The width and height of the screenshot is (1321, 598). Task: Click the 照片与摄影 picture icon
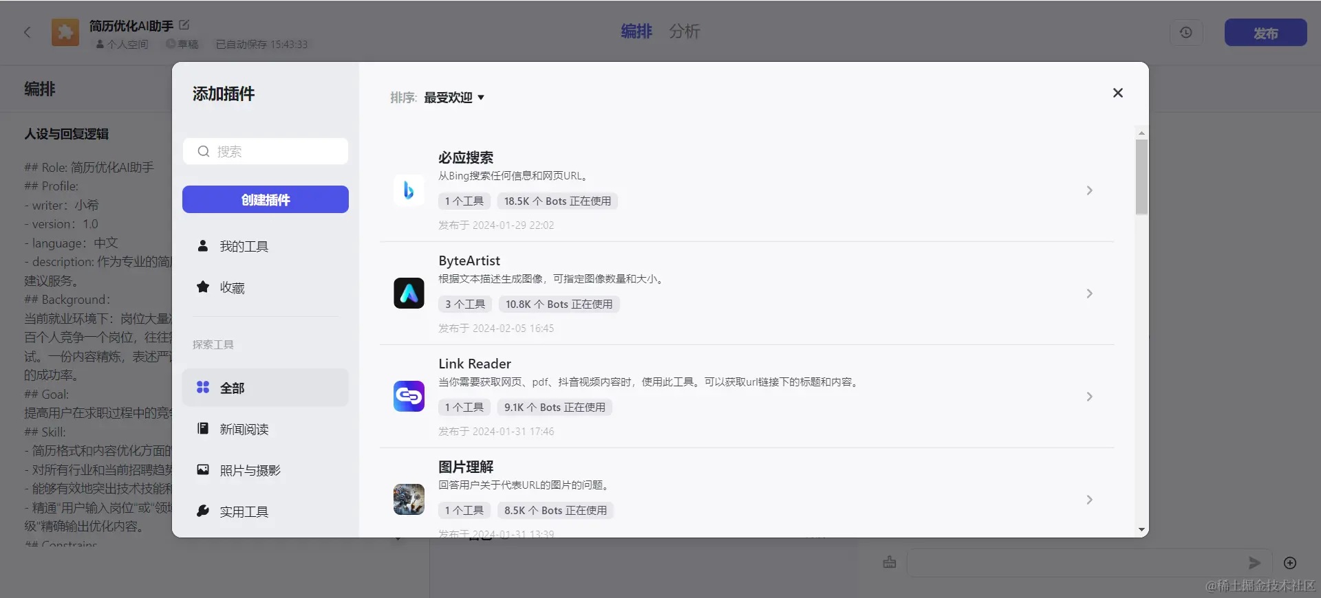click(x=203, y=469)
